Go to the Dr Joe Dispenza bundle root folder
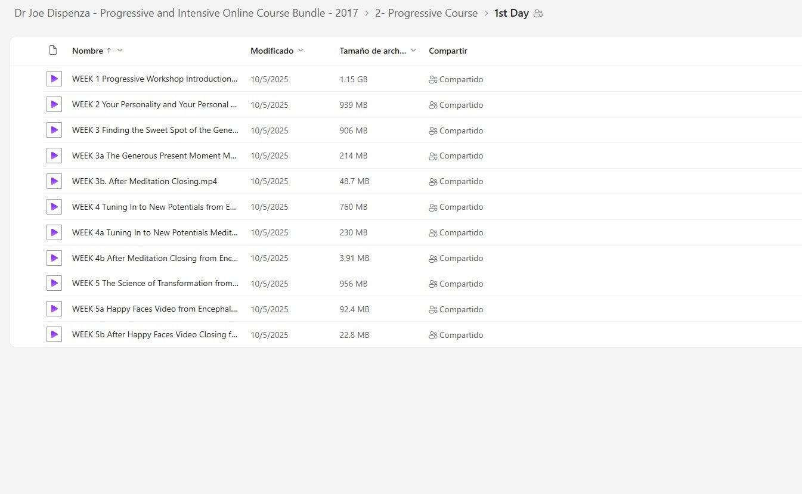802x494 pixels. click(186, 13)
